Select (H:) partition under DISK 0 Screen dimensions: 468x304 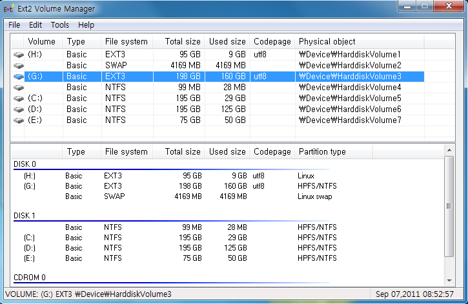pyautogui.click(x=30, y=176)
